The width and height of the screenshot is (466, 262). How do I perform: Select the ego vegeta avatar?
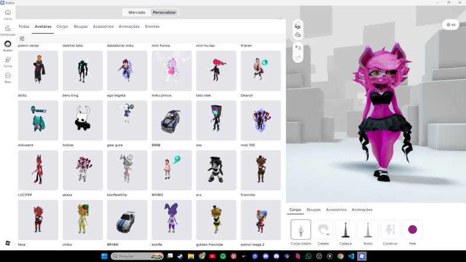point(127,70)
